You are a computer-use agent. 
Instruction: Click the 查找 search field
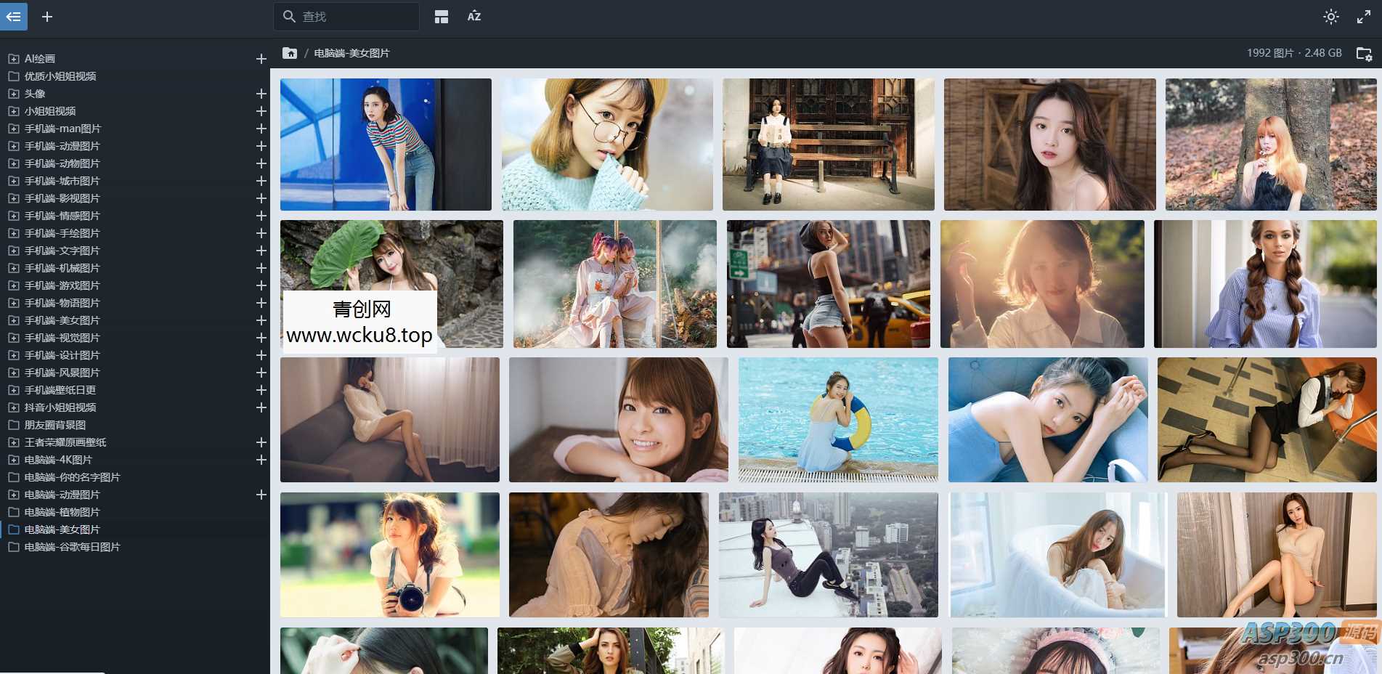pyautogui.click(x=356, y=17)
